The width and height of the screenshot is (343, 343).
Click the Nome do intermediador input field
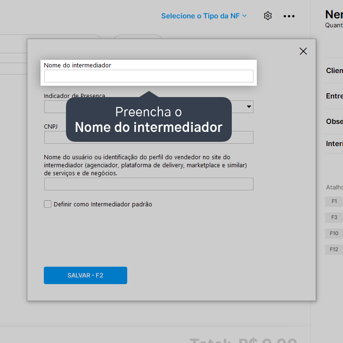[149, 76]
